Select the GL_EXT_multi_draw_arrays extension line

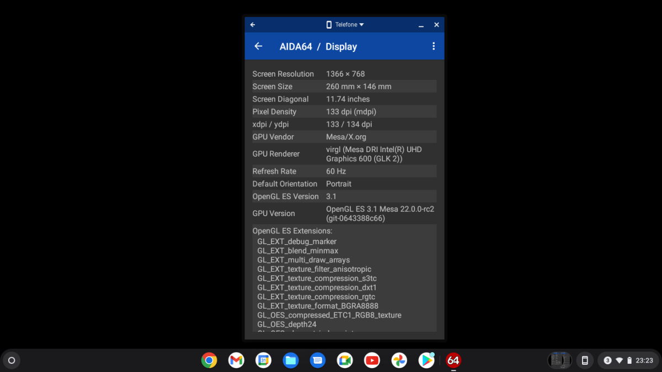303,260
